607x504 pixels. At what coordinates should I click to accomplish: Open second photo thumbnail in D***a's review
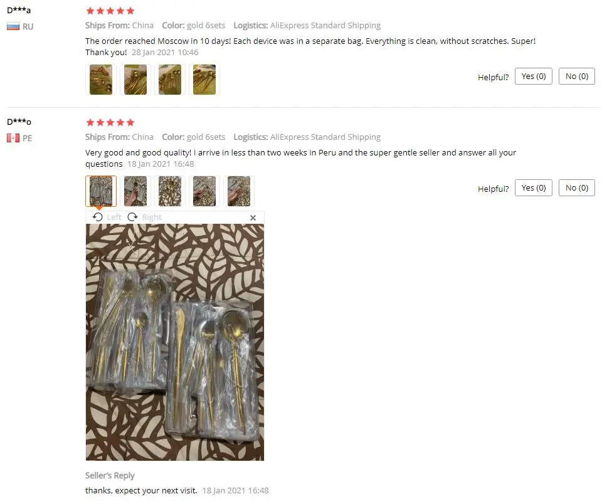click(135, 80)
